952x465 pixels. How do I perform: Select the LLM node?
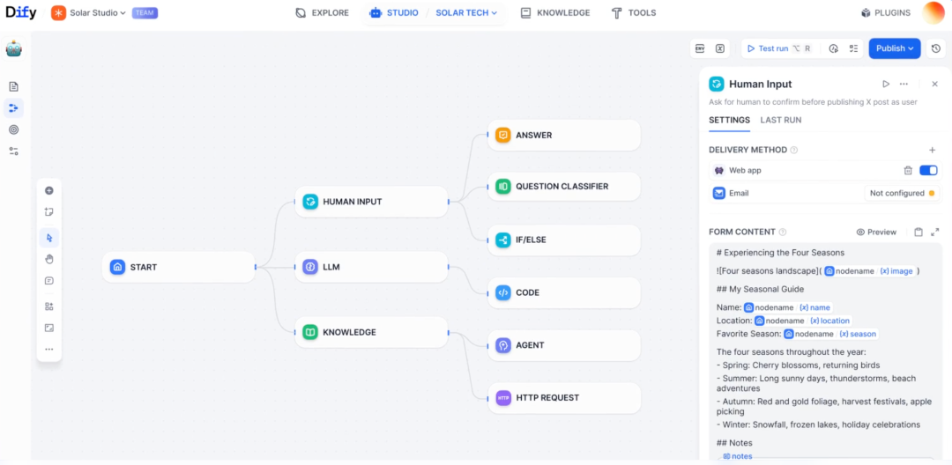coord(372,267)
